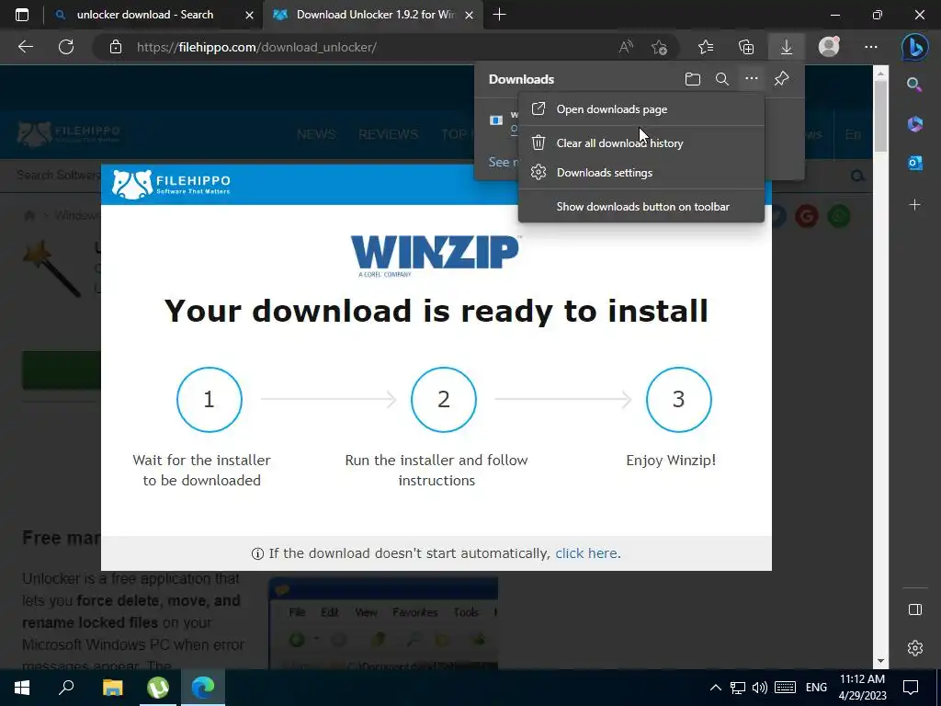The width and height of the screenshot is (941, 706).
Task: Add a sidebar app with plus icon
Action: [x=914, y=205]
